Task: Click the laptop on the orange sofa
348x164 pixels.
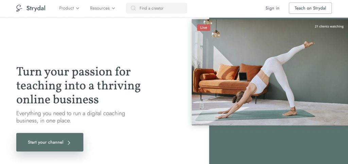Action: [243, 76]
